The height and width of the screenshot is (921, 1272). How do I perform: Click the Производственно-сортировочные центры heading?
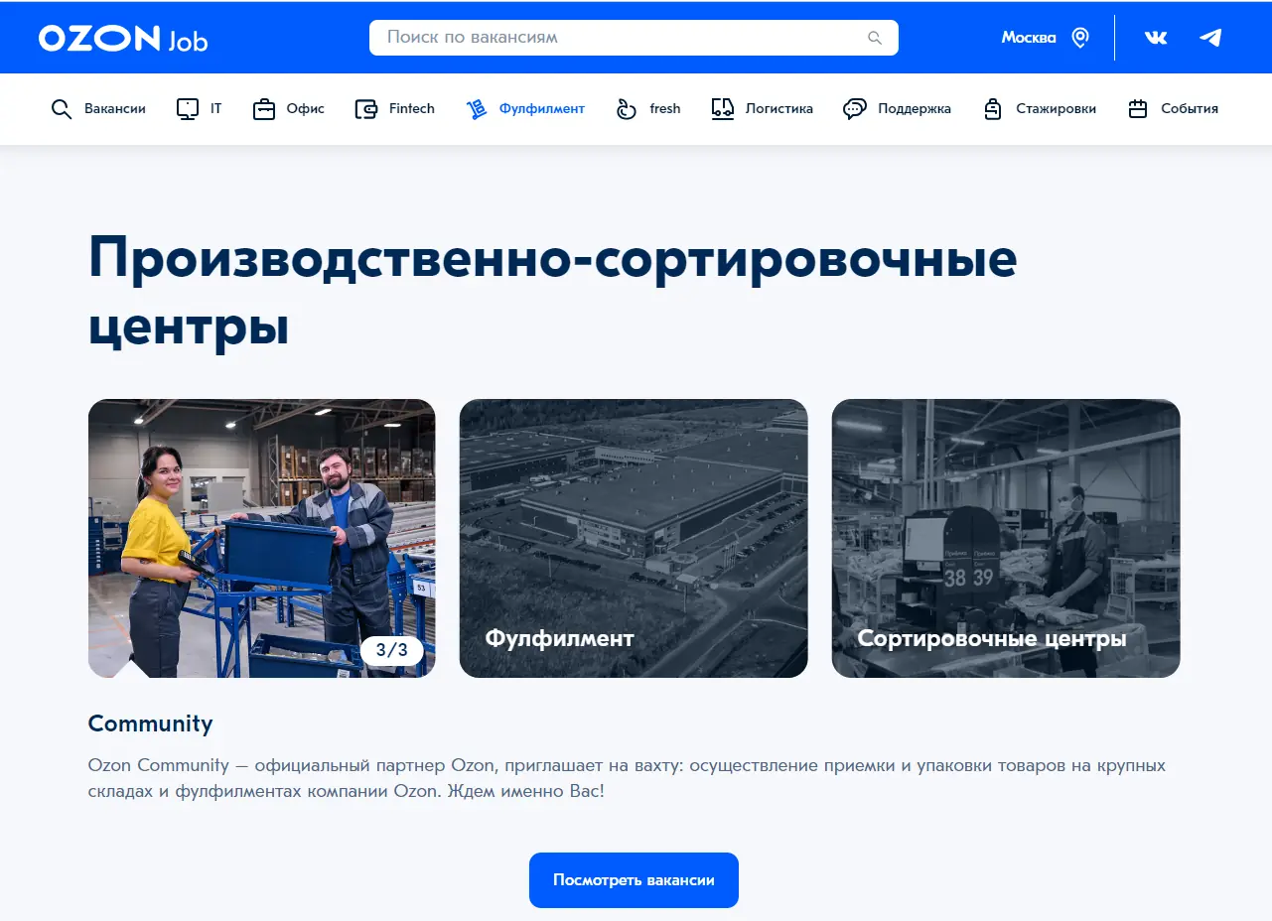tap(553, 293)
